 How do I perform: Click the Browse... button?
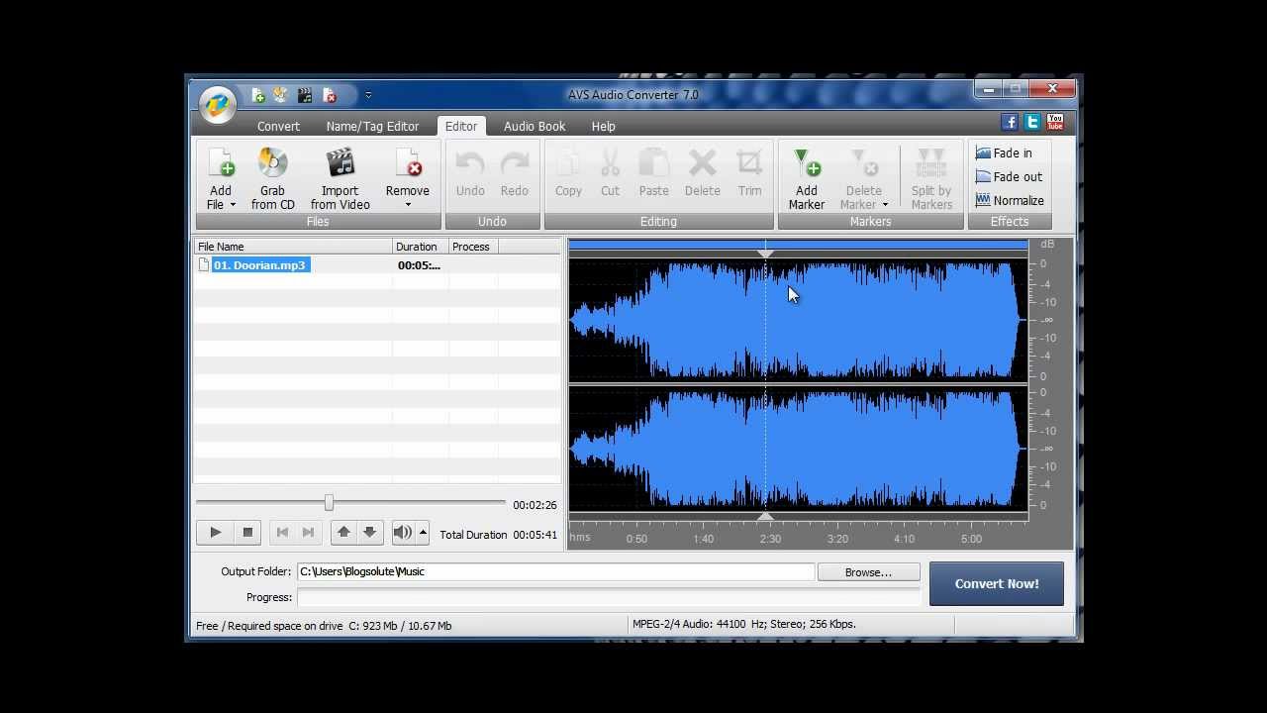[x=868, y=572]
